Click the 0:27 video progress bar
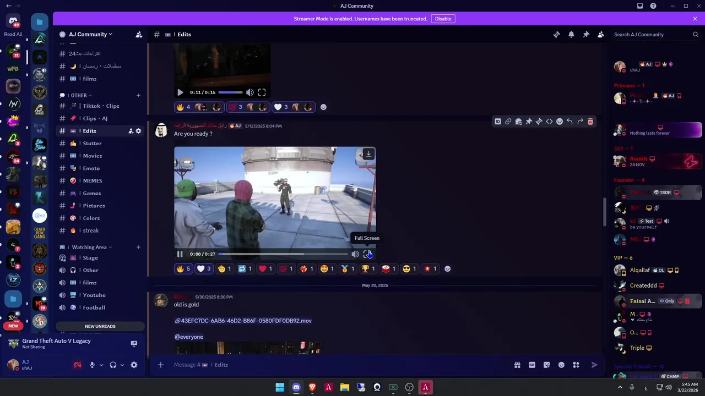The image size is (705, 396). (x=283, y=254)
